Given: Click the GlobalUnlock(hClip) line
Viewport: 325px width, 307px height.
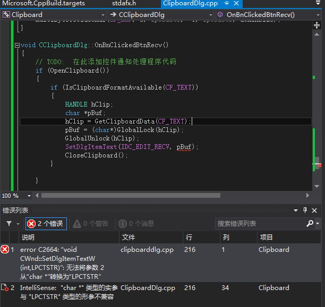Looking at the screenshot, I should pos(102,138).
